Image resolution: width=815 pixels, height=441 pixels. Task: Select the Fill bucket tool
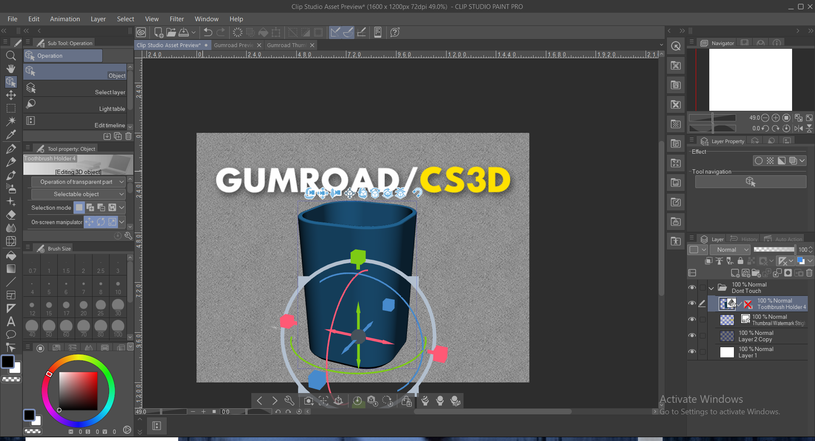pyautogui.click(x=11, y=256)
